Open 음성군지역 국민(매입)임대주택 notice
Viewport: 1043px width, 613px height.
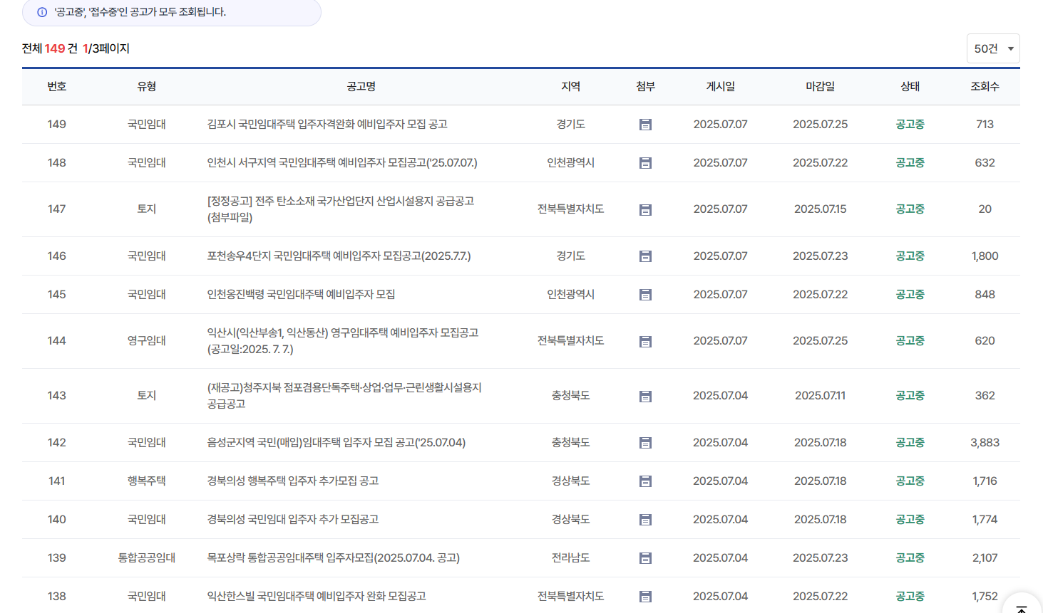pyautogui.click(x=336, y=442)
